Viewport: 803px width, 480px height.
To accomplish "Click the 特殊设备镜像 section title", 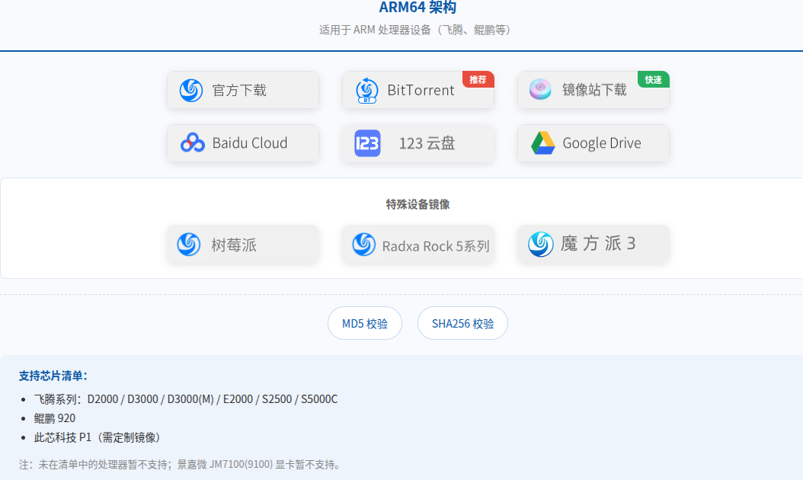I will click(417, 204).
